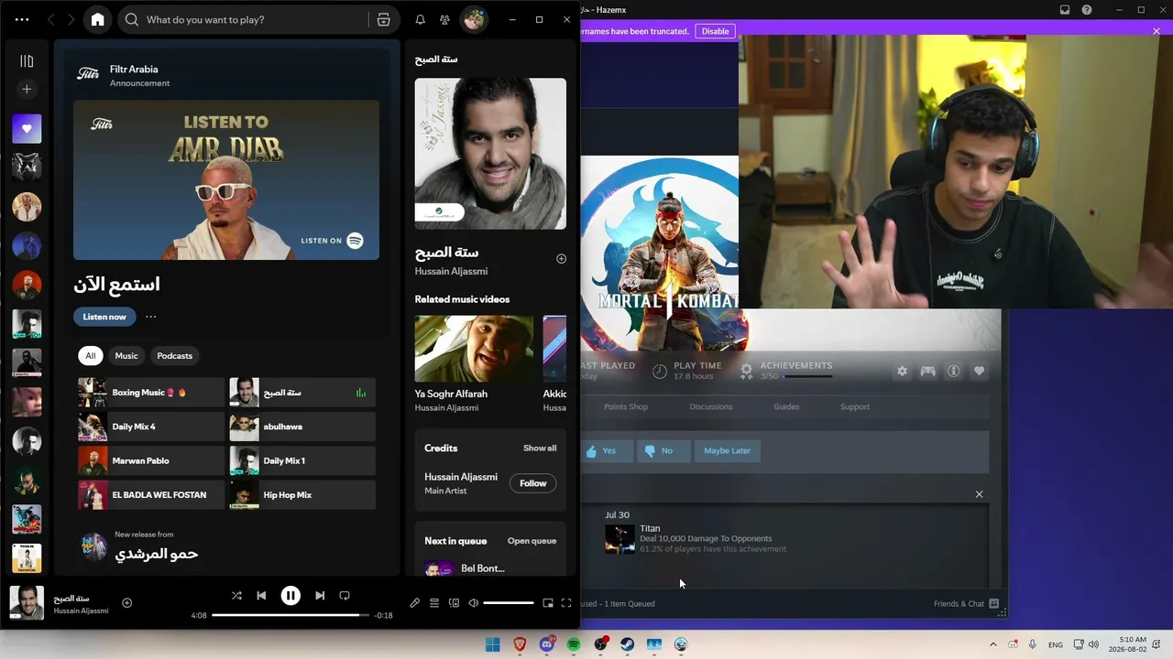Select the All filter chip

coord(90,356)
